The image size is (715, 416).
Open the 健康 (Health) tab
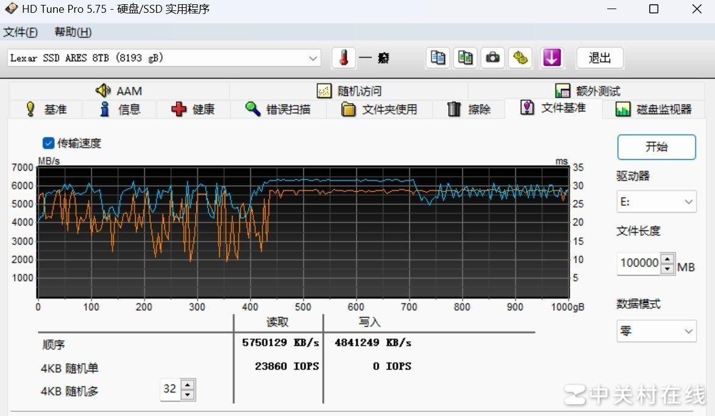193,109
